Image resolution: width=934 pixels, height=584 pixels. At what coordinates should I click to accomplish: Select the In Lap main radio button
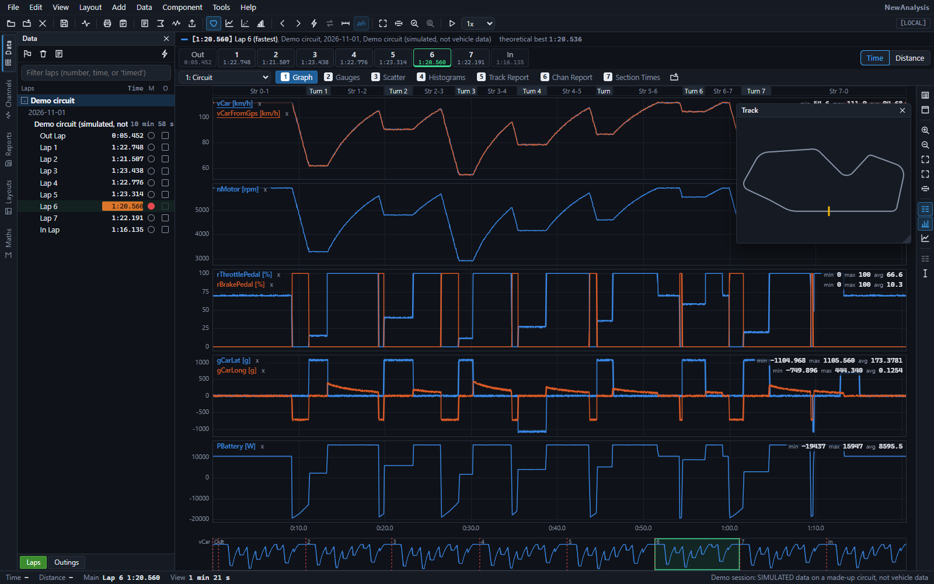click(x=151, y=230)
